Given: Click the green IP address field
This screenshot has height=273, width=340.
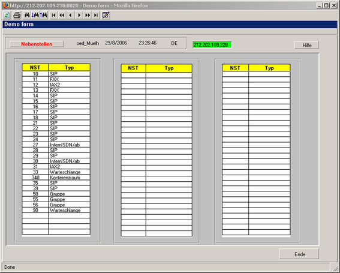Looking at the screenshot, I should pyautogui.click(x=212, y=45).
